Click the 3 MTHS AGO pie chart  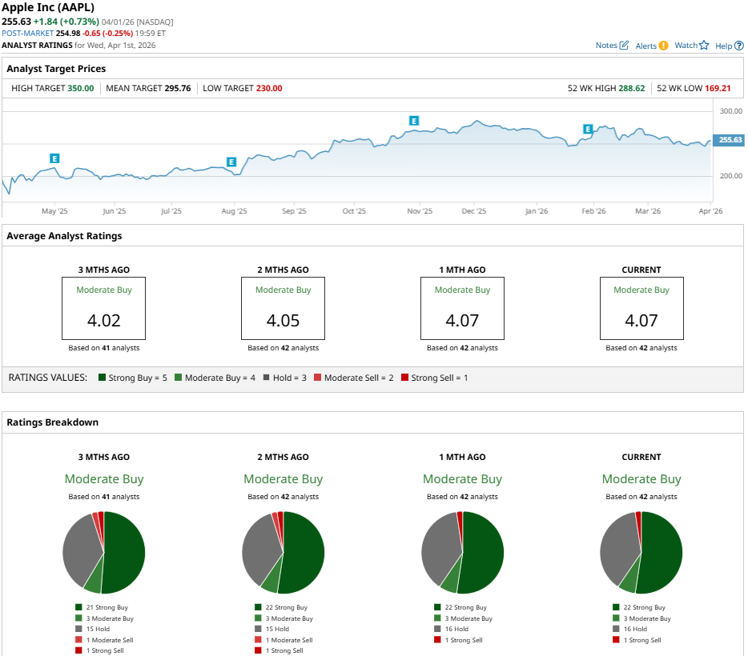(x=104, y=553)
